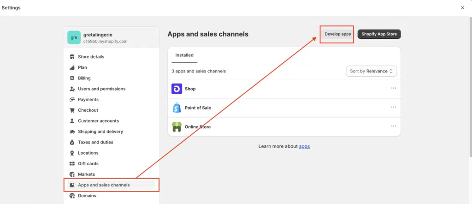Click the purple Shop app icon
Viewport: 472px width, 204px height.
point(177,89)
